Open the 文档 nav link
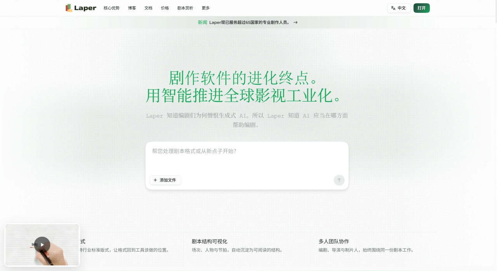The image size is (497, 271). (148, 8)
